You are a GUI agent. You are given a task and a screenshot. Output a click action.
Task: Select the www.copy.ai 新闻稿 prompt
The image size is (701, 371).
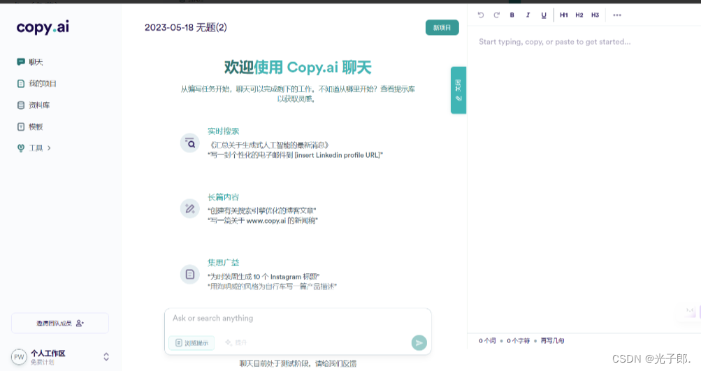[262, 221]
